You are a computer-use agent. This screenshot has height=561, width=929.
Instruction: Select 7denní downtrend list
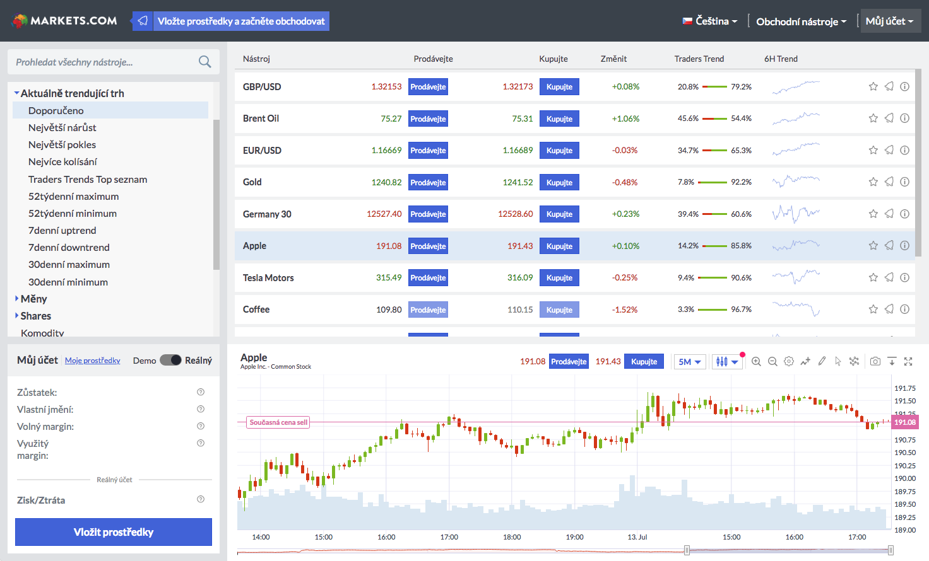(x=69, y=247)
